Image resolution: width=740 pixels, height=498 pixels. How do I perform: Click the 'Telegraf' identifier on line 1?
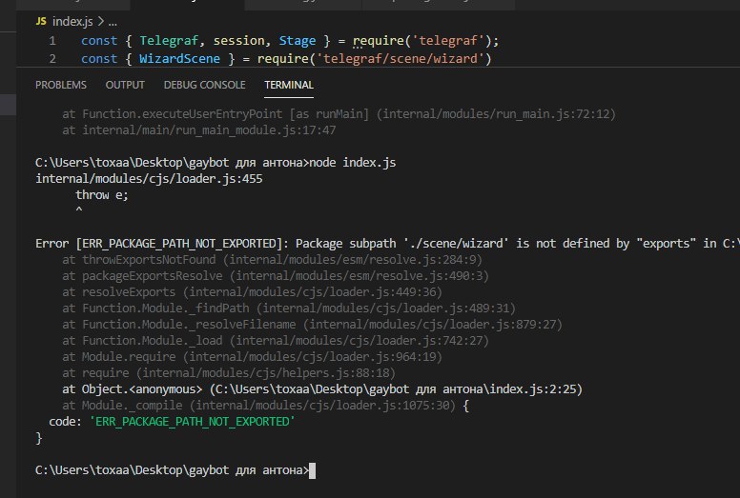point(169,41)
